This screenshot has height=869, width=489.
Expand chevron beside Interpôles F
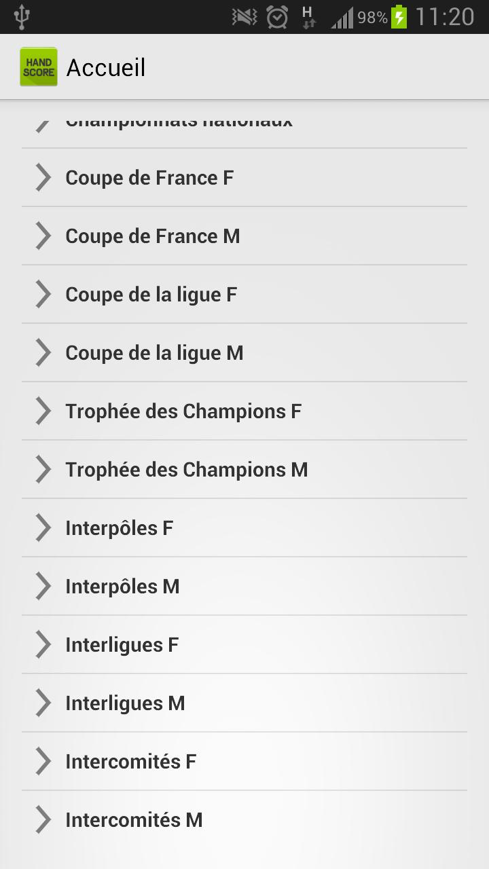43,528
